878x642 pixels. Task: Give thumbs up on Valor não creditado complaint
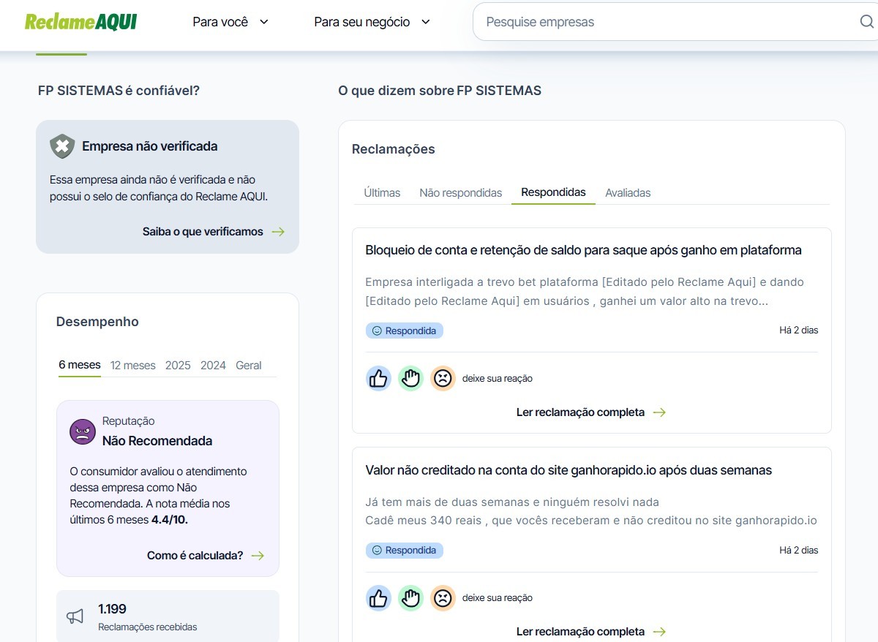coord(378,597)
